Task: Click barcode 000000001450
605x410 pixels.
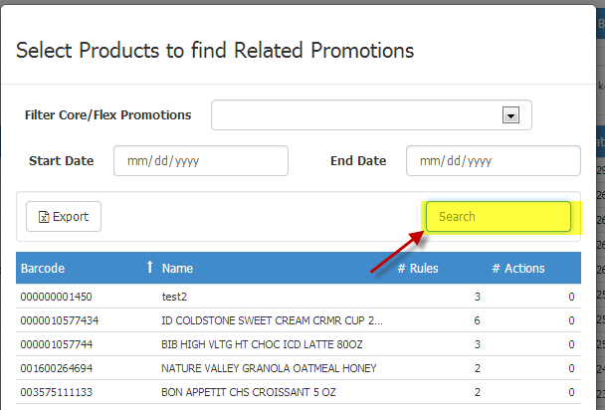Action: click(x=56, y=297)
